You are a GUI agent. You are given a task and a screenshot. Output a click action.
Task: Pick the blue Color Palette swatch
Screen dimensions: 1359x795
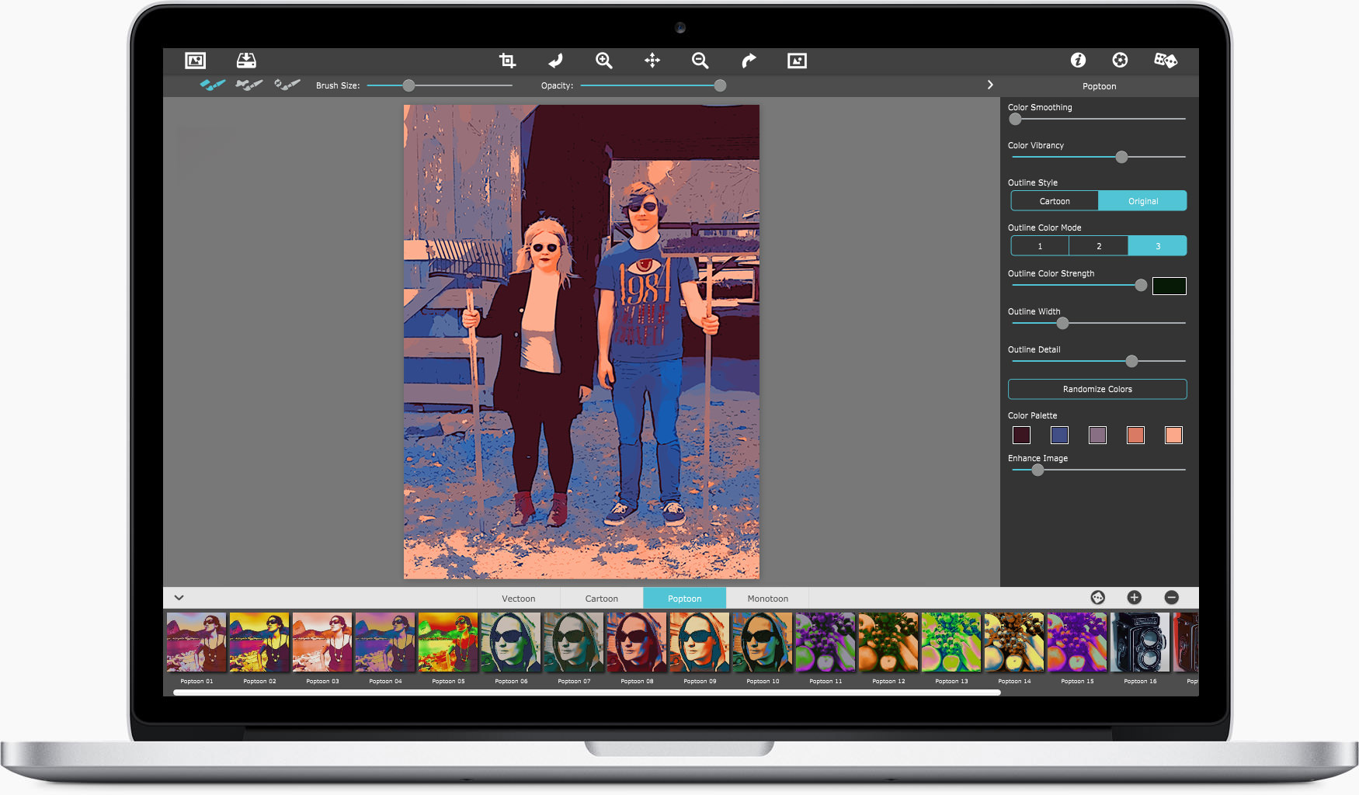(1059, 435)
